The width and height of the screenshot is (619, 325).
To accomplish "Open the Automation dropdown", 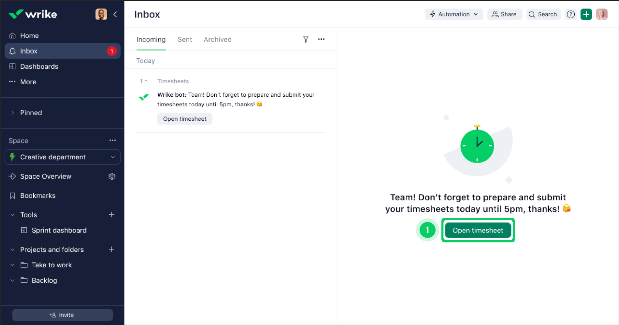I will click(454, 14).
